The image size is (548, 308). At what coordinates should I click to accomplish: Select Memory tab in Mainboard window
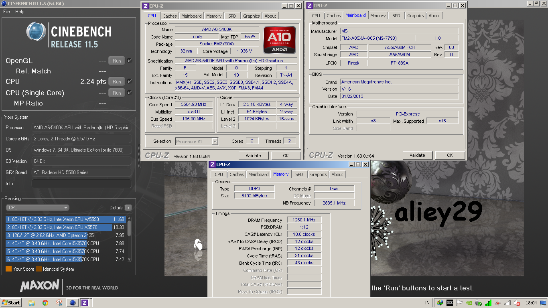pos(378,16)
